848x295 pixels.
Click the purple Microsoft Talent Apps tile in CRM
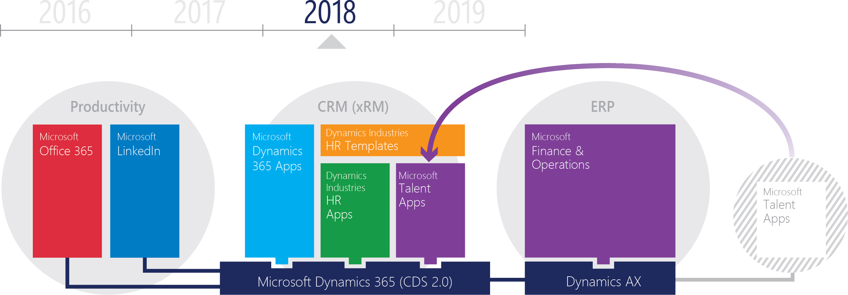pos(430,210)
